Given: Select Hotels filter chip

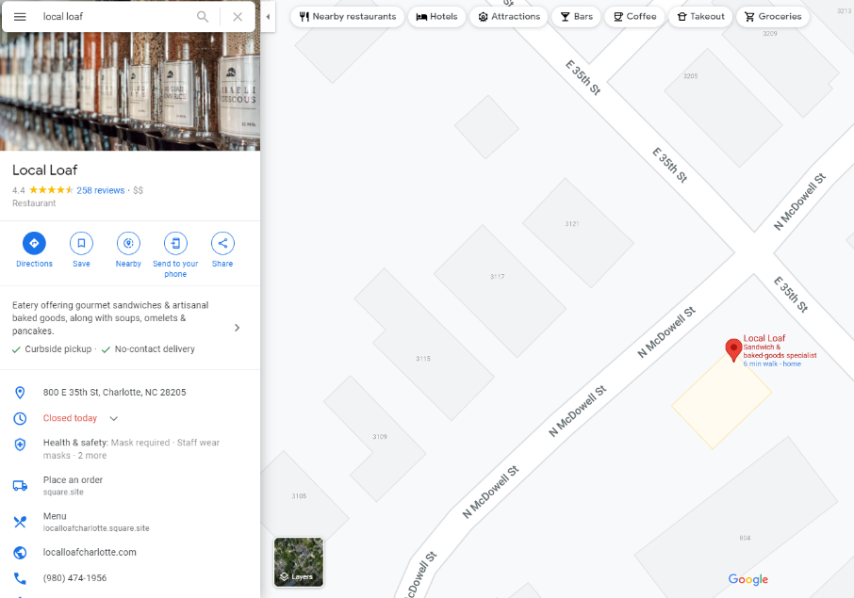Looking at the screenshot, I should pos(436,16).
